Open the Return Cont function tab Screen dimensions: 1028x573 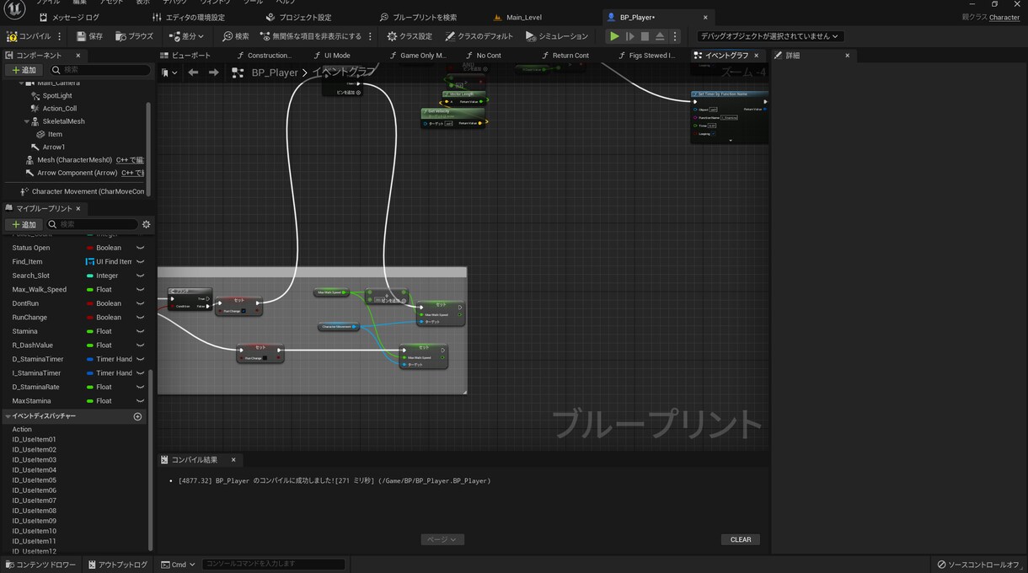[565, 56]
